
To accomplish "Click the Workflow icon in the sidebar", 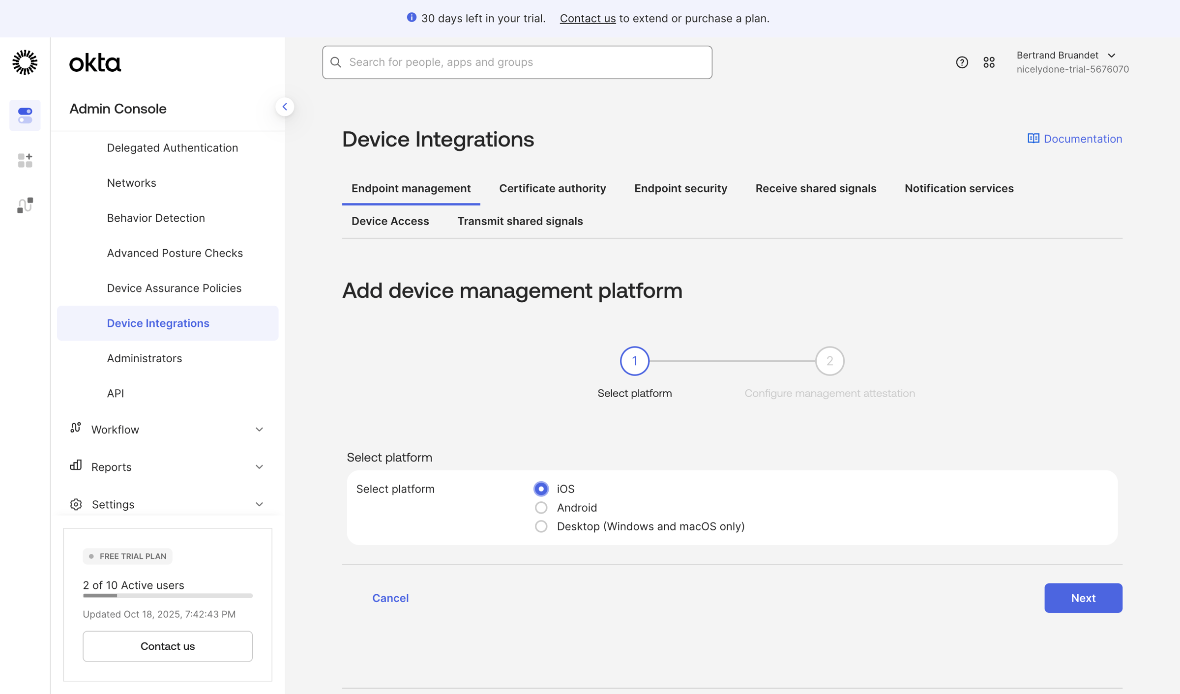I will (75, 428).
